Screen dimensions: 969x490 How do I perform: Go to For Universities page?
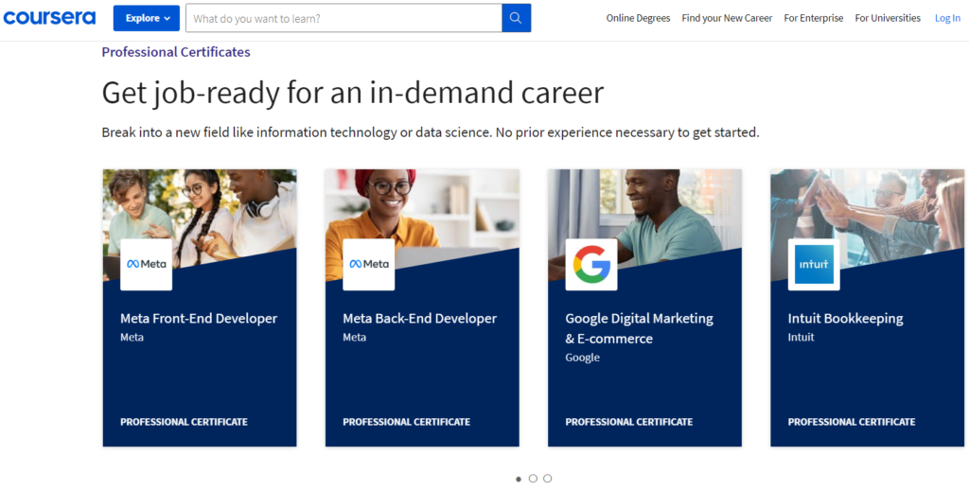[888, 18]
